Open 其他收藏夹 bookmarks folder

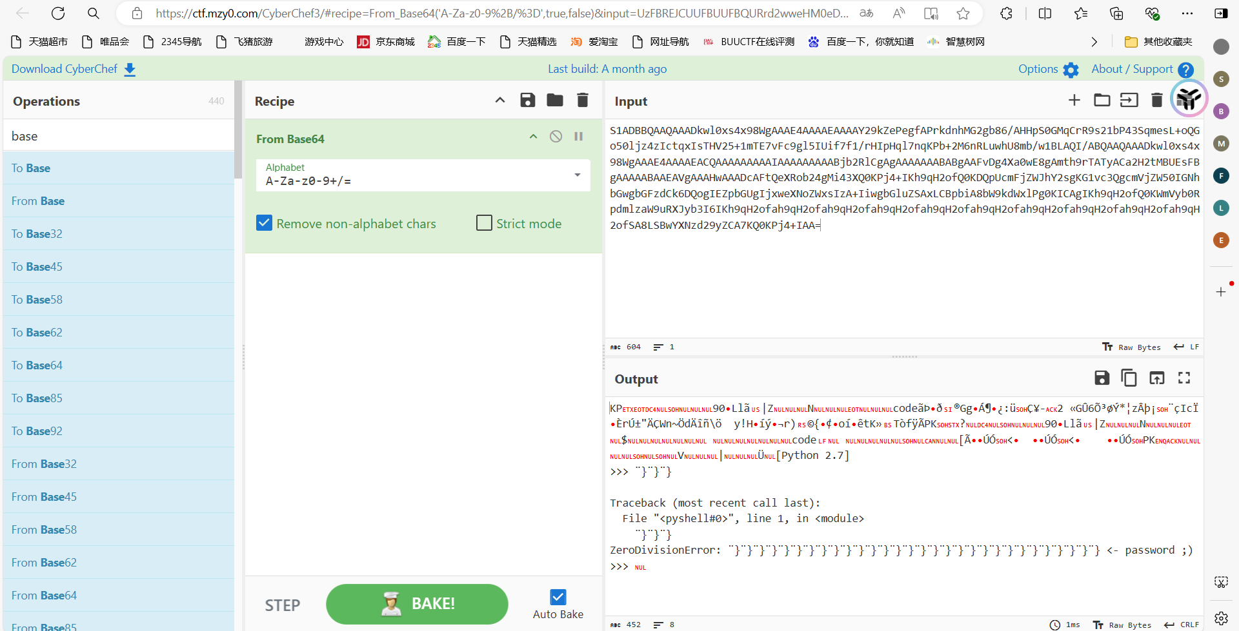[x=1158, y=41]
